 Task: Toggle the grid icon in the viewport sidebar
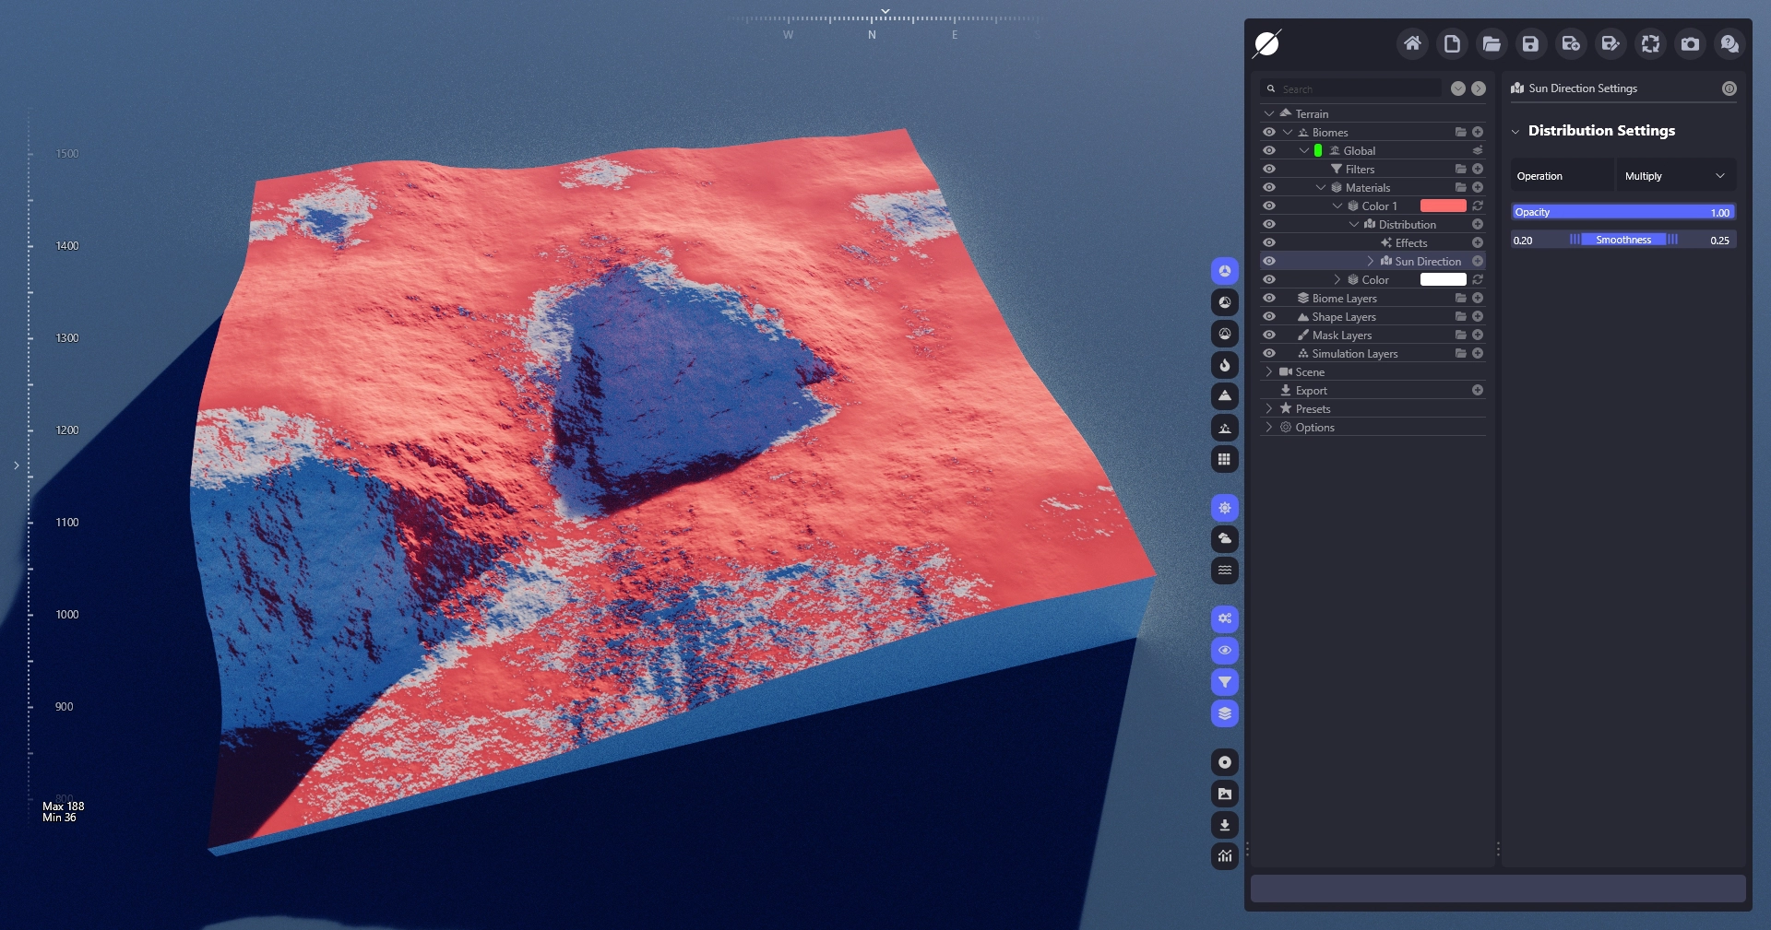pos(1225,459)
